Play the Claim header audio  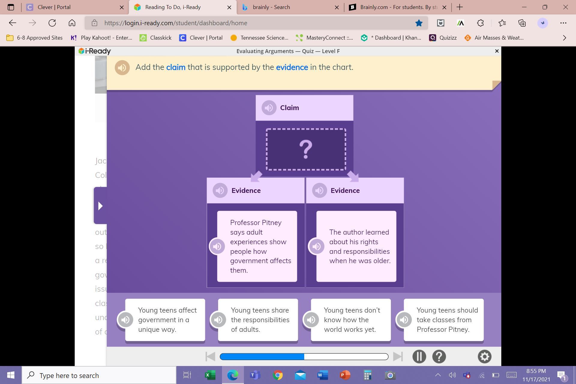pyautogui.click(x=269, y=108)
